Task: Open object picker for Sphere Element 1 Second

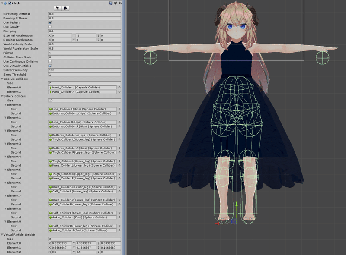Action: point(119,126)
